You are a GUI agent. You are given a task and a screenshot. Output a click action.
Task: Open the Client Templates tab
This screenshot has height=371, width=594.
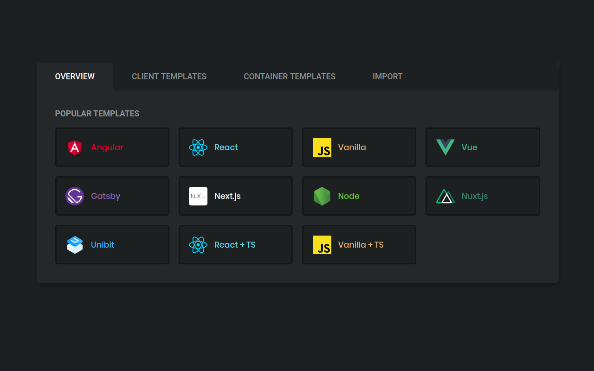[169, 77]
